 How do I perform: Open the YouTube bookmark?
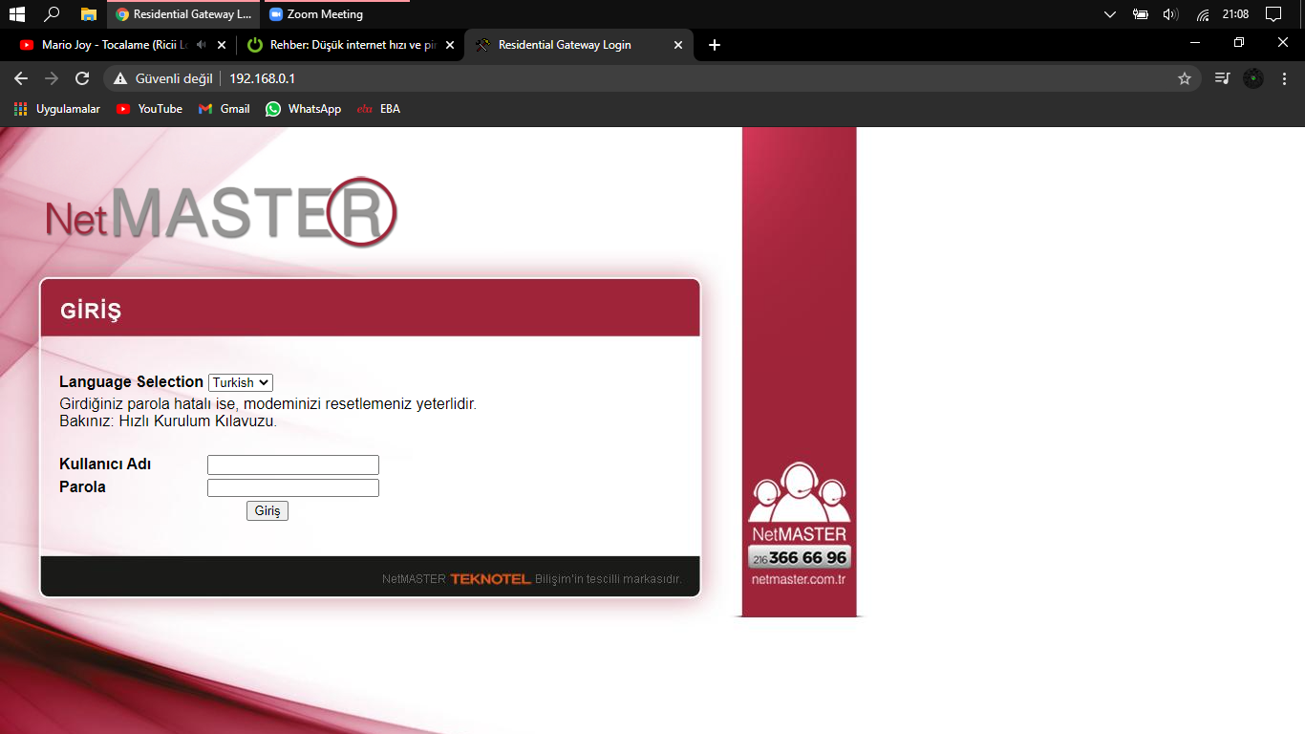click(149, 109)
